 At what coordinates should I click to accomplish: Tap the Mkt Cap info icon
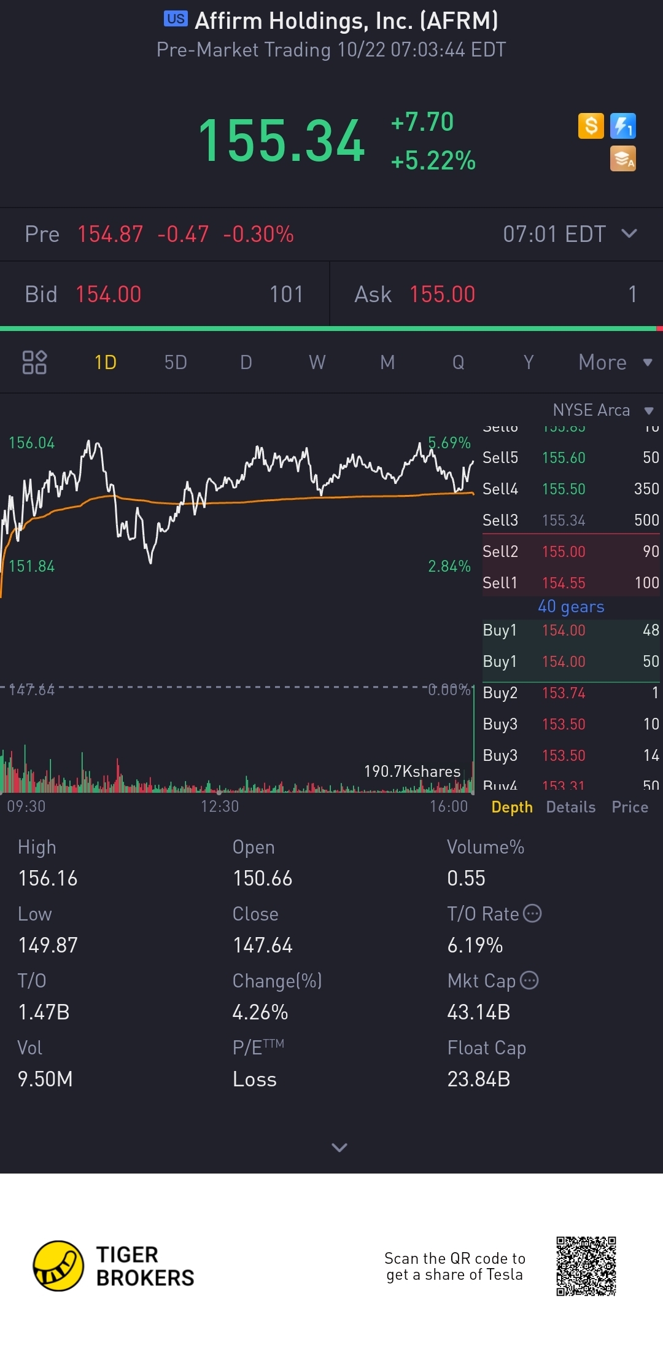[529, 980]
